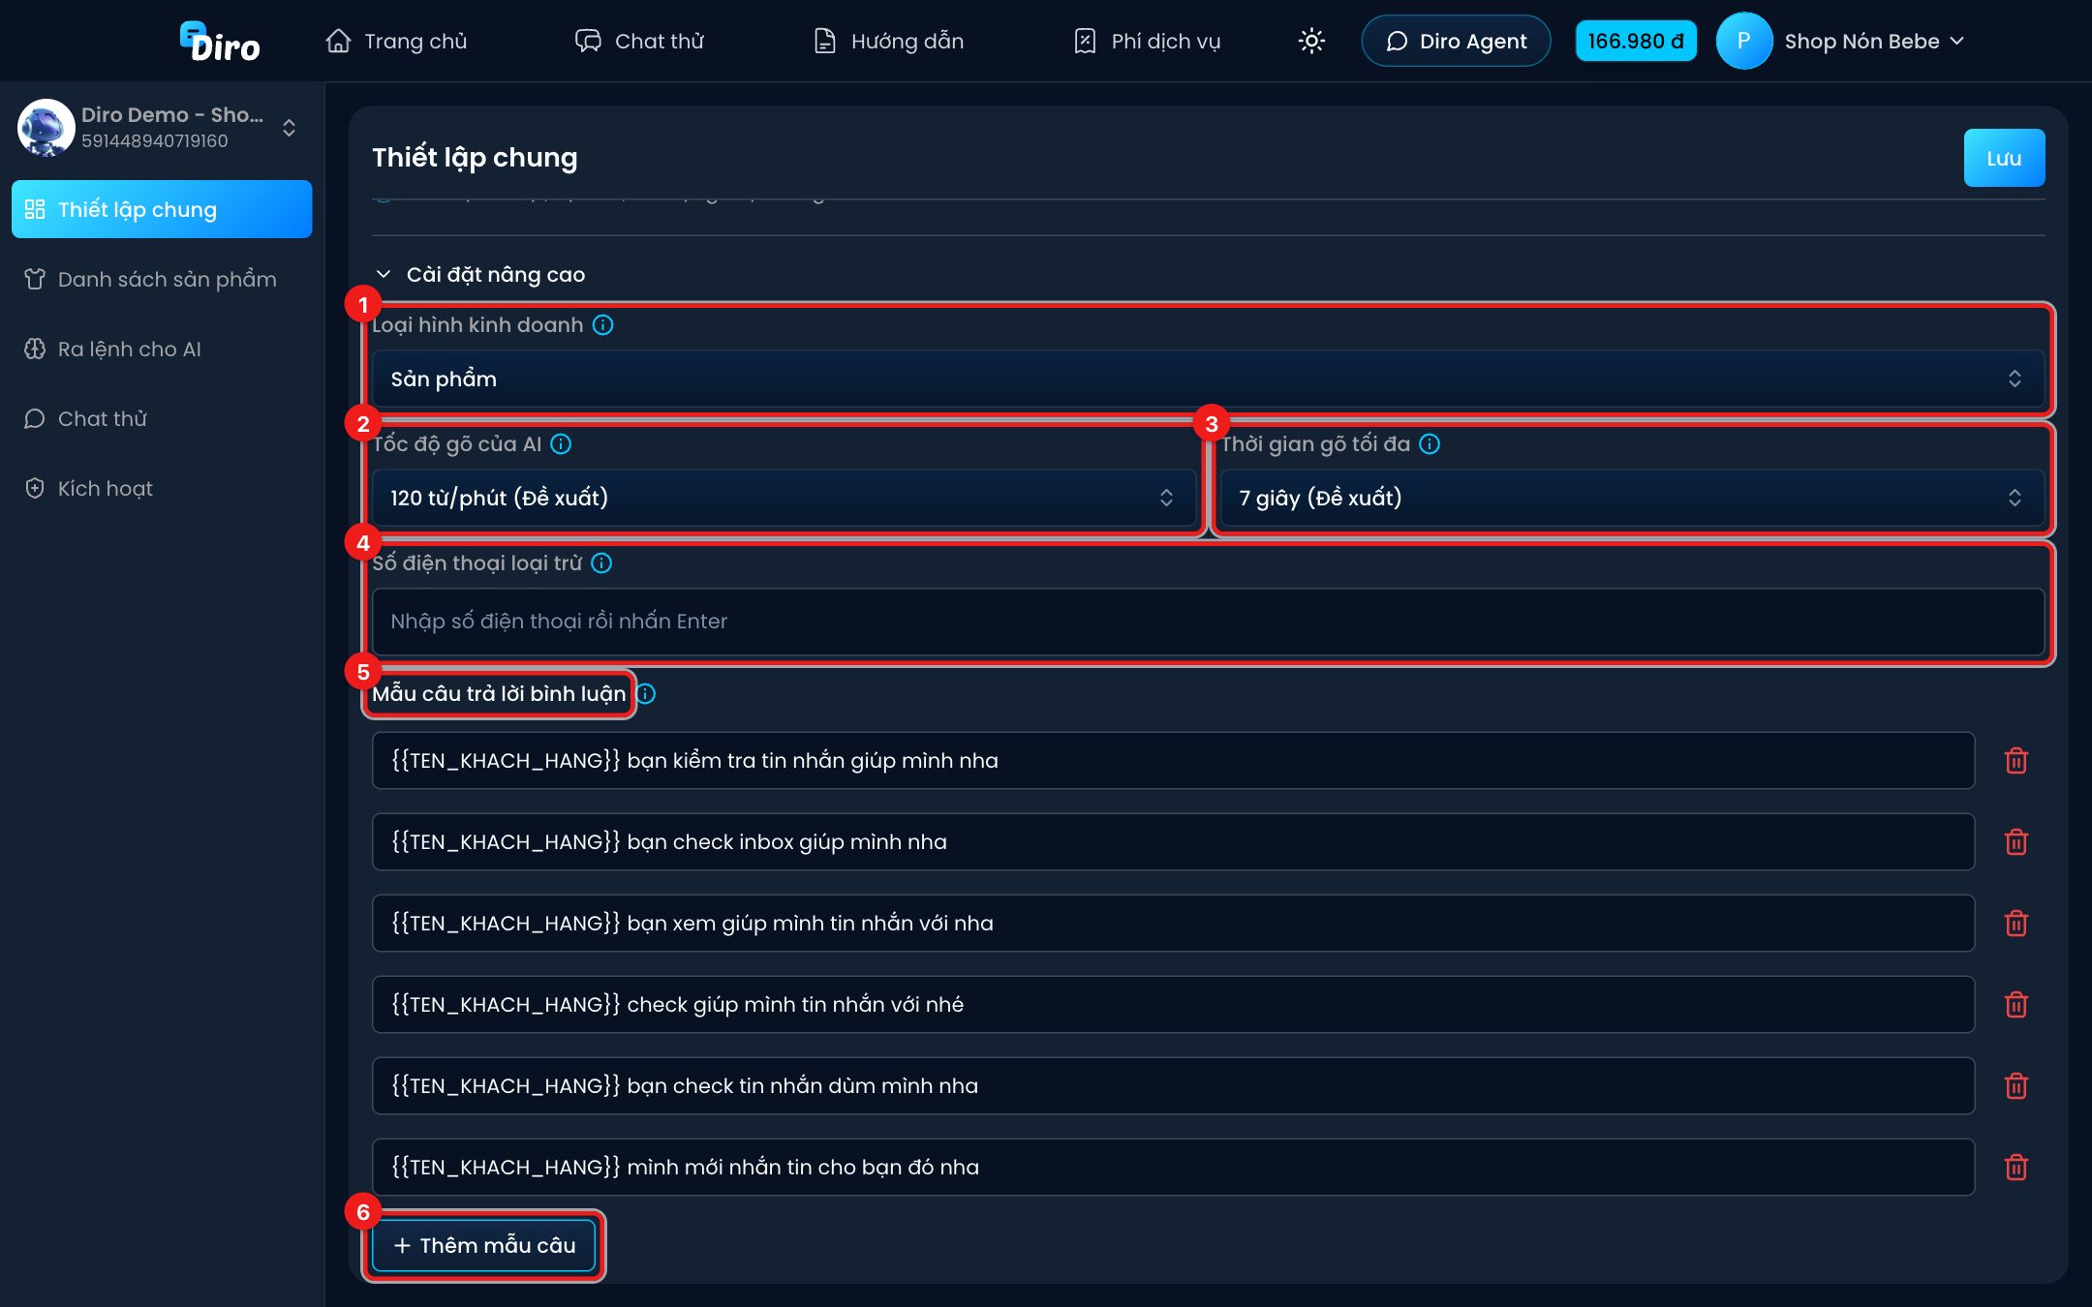Click the user avatar letter P
The image size is (2092, 1307).
pyautogui.click(x=1743, y=41)
